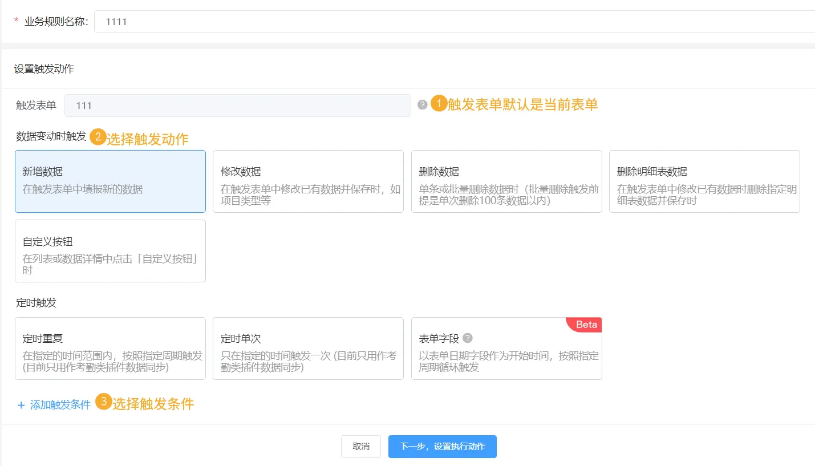This screenshot has height=466, width=815.
Task: Click the red Beta badge
Action: 586,325
